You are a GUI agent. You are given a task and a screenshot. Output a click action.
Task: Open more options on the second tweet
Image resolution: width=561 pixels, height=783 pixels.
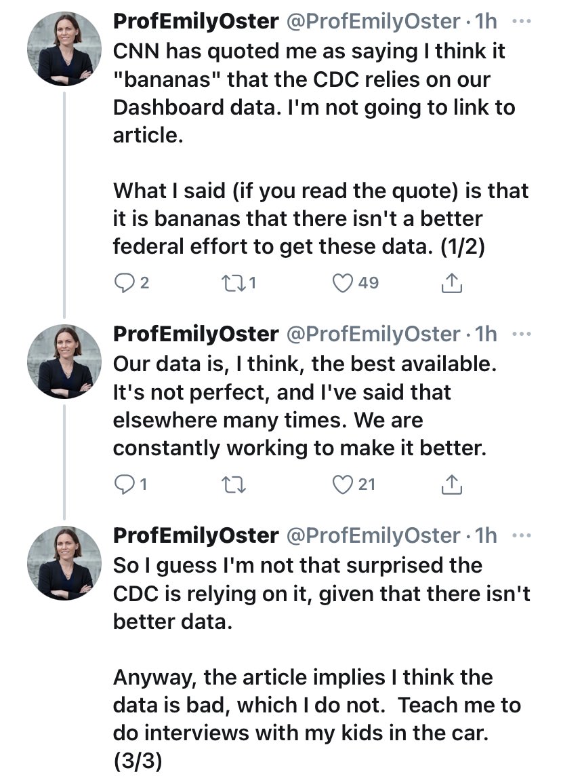tap(522, 334)
